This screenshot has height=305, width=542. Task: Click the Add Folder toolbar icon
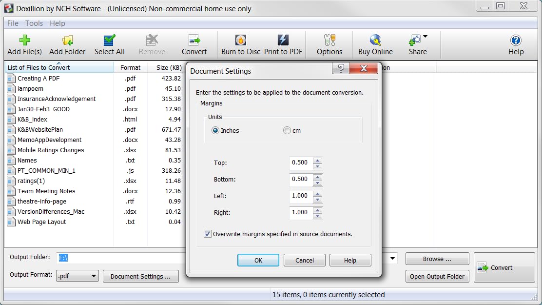[67, 41]
